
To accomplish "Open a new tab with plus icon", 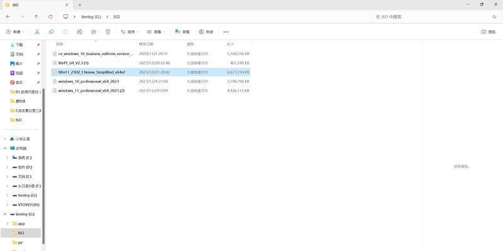I will tap(80, 5).
